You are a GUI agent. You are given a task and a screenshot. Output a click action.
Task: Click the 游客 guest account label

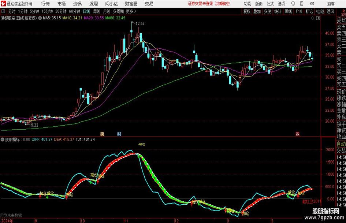tap(331, 4)
